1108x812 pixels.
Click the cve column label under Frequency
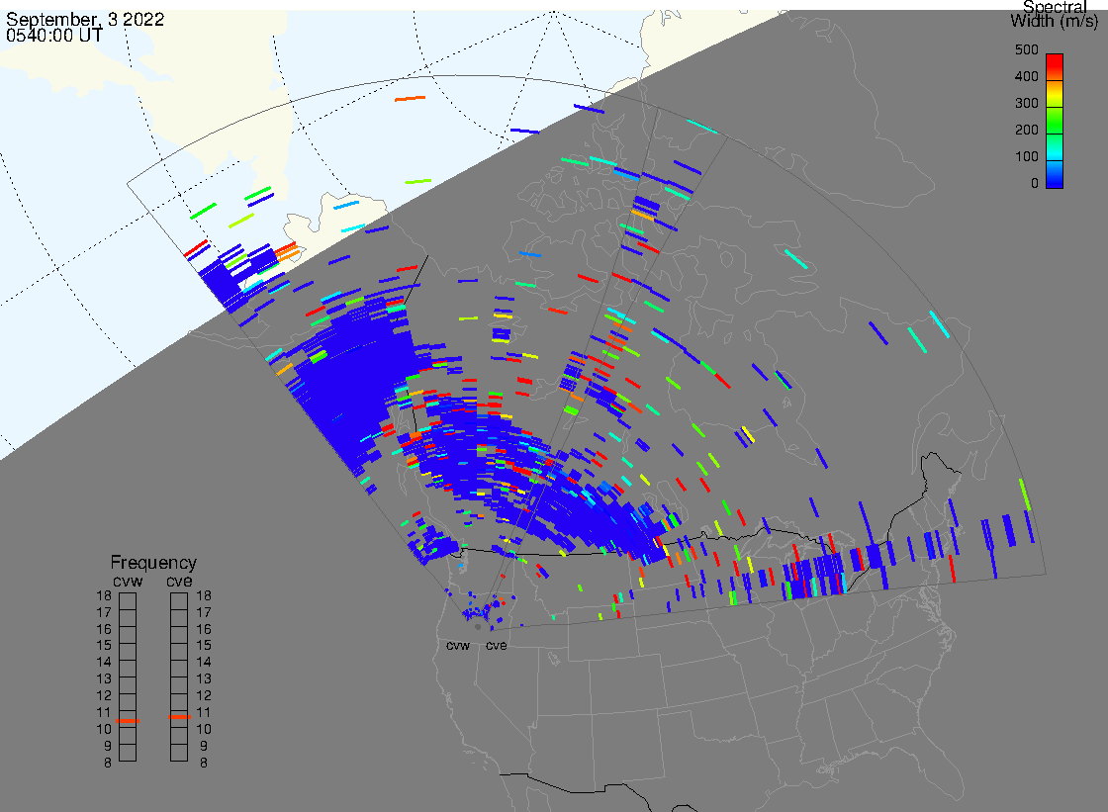(x=179, y=582)
